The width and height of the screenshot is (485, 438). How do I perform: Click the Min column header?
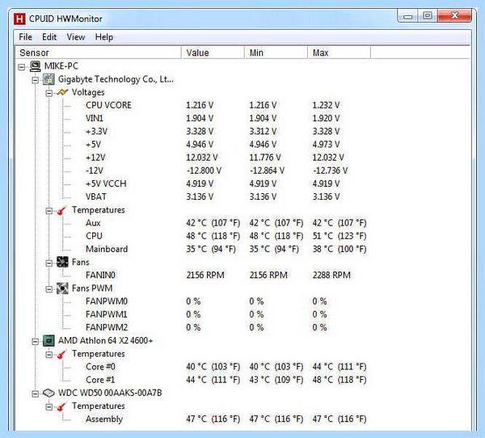276,53
